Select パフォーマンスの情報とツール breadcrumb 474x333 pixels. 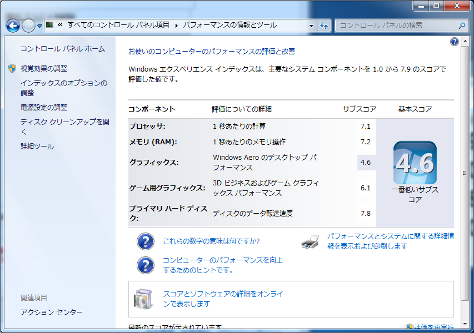click(229, 25)
